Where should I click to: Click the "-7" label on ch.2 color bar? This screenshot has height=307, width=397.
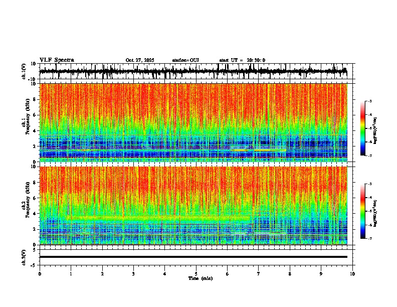click(x=369, y=238)
